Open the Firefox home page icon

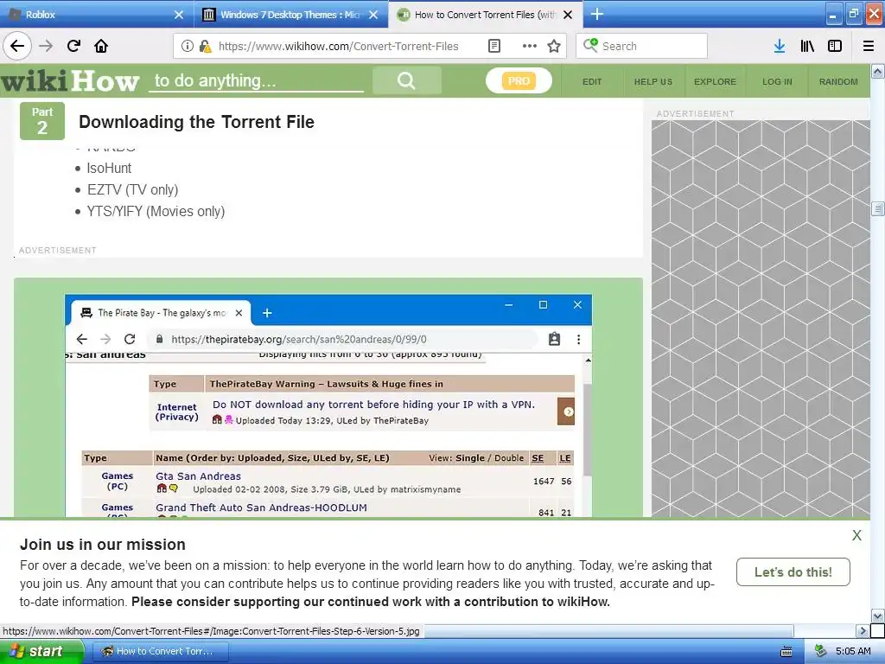coord(101,46)
